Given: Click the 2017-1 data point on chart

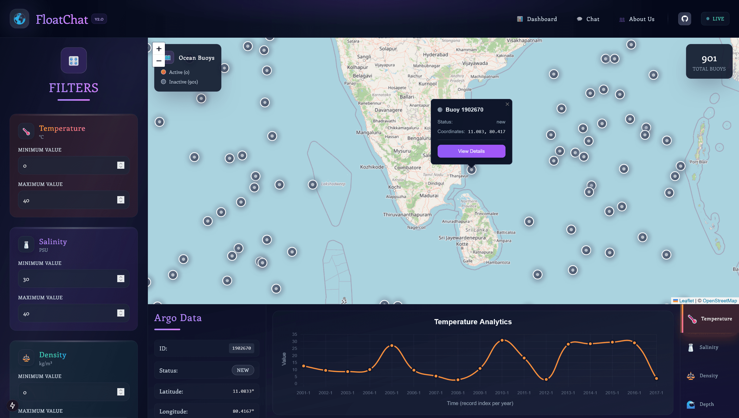Looking at the screenshot, I should click(x=656, y=379).
